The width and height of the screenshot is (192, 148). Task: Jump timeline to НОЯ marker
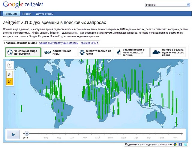click(175, 138)
